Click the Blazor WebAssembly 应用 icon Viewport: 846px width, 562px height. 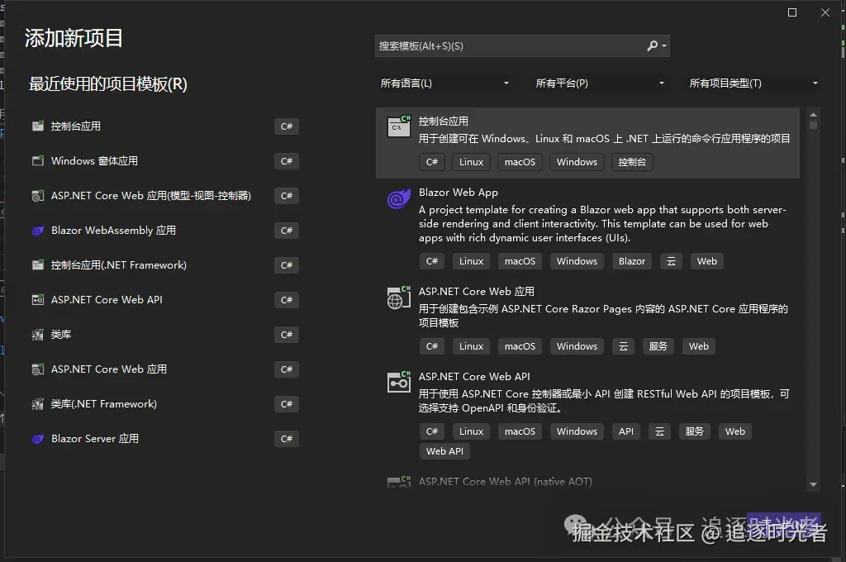38,231
